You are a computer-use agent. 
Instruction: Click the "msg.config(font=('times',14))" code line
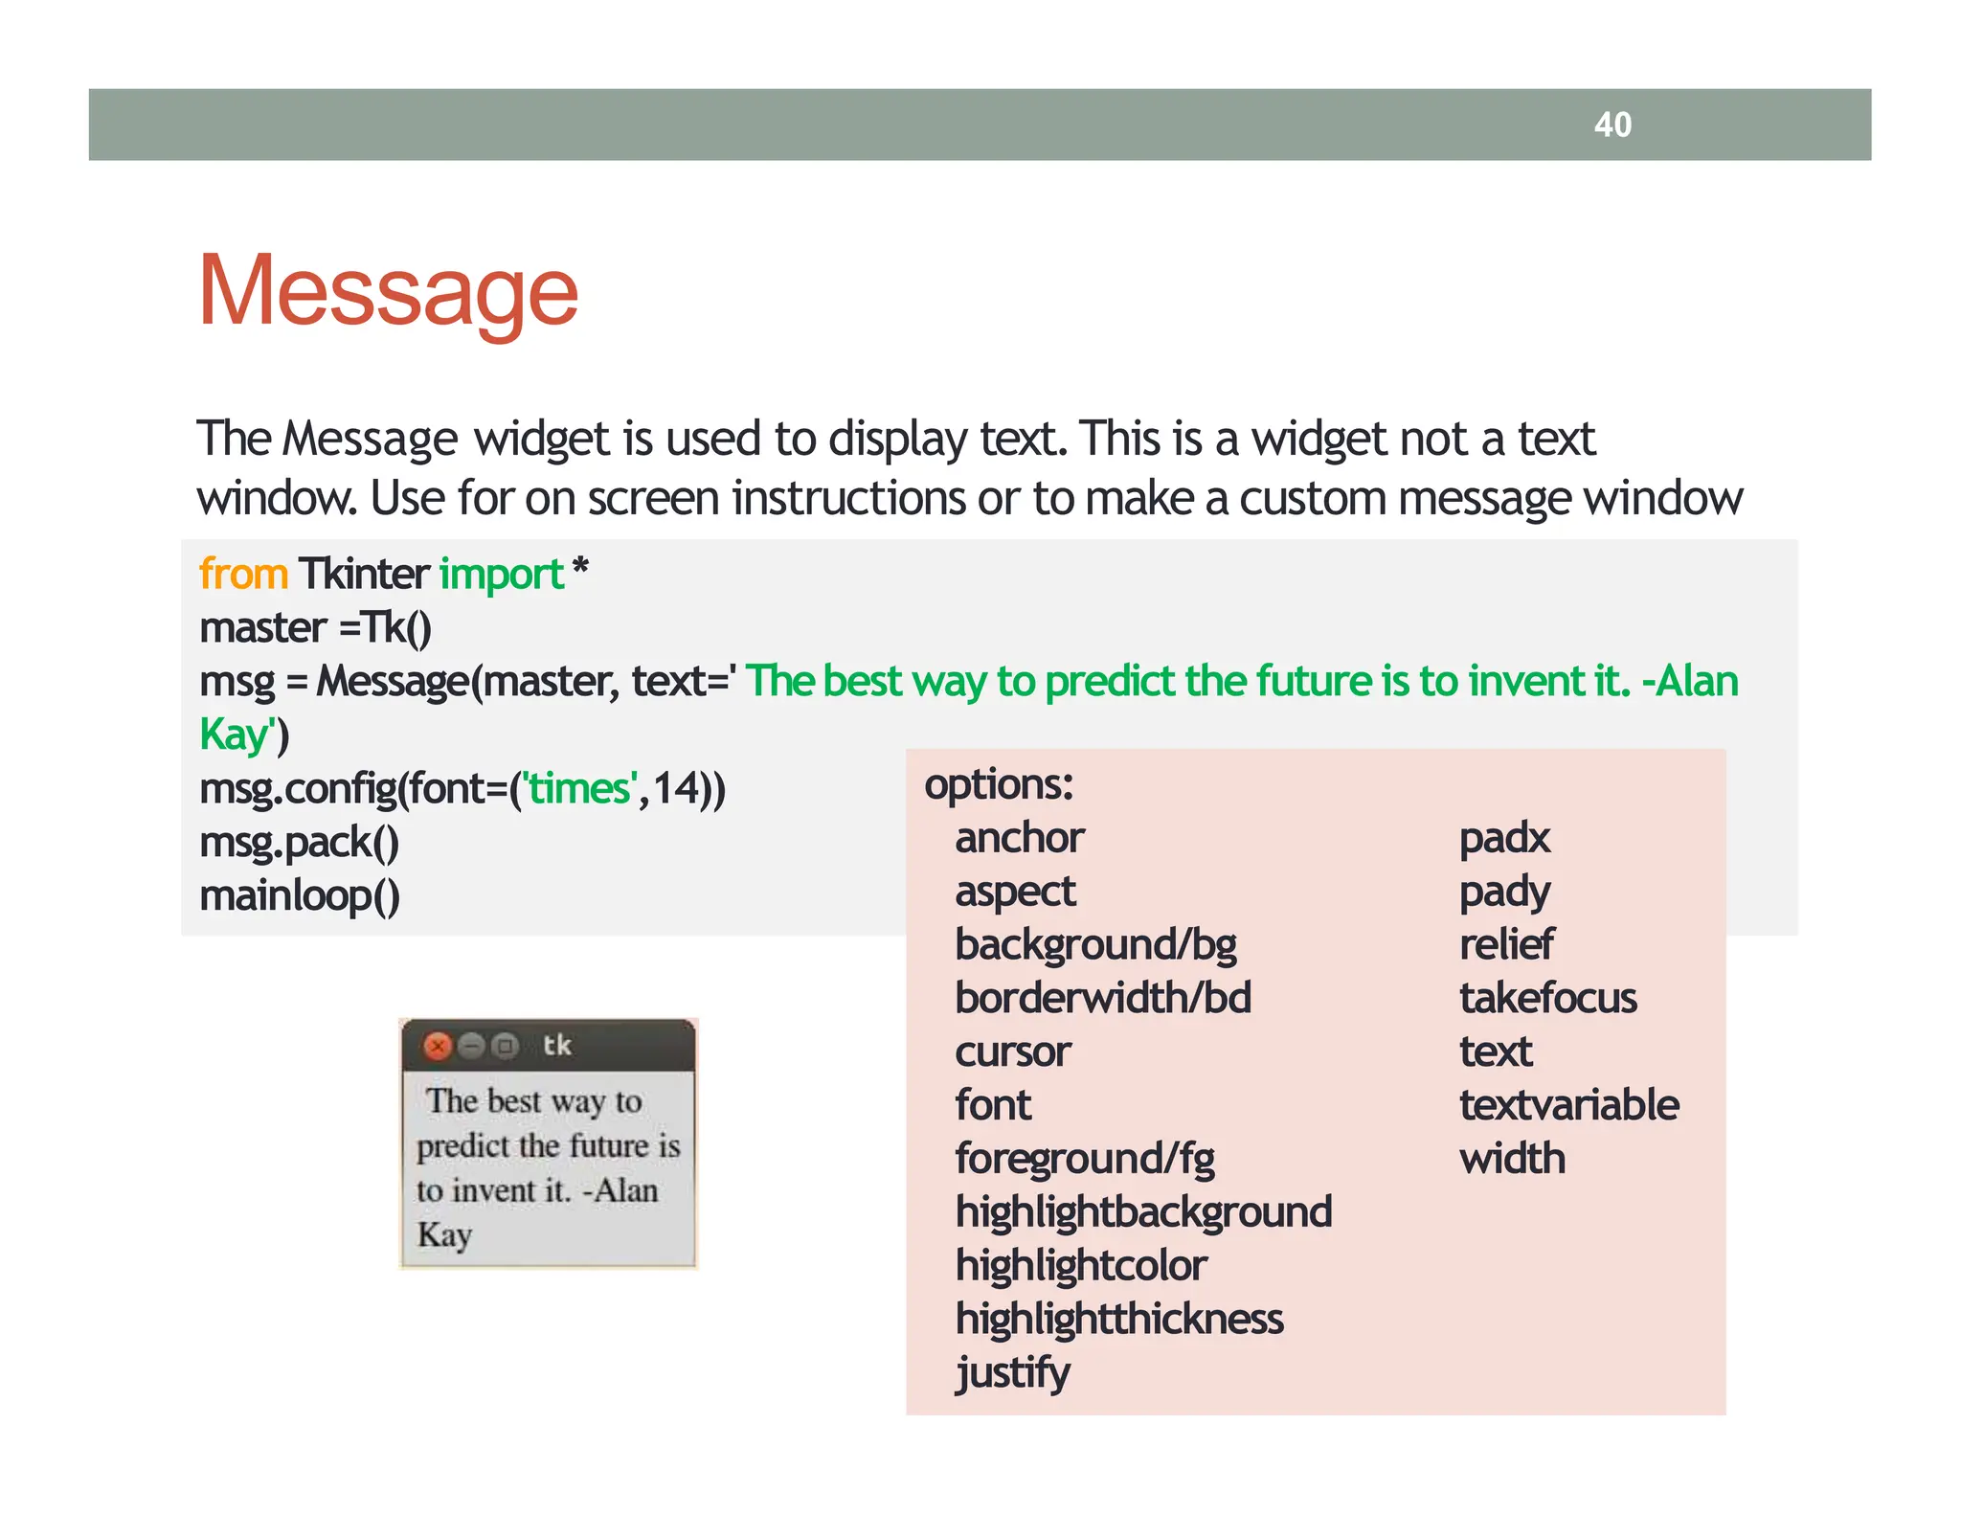pos(462,789)
